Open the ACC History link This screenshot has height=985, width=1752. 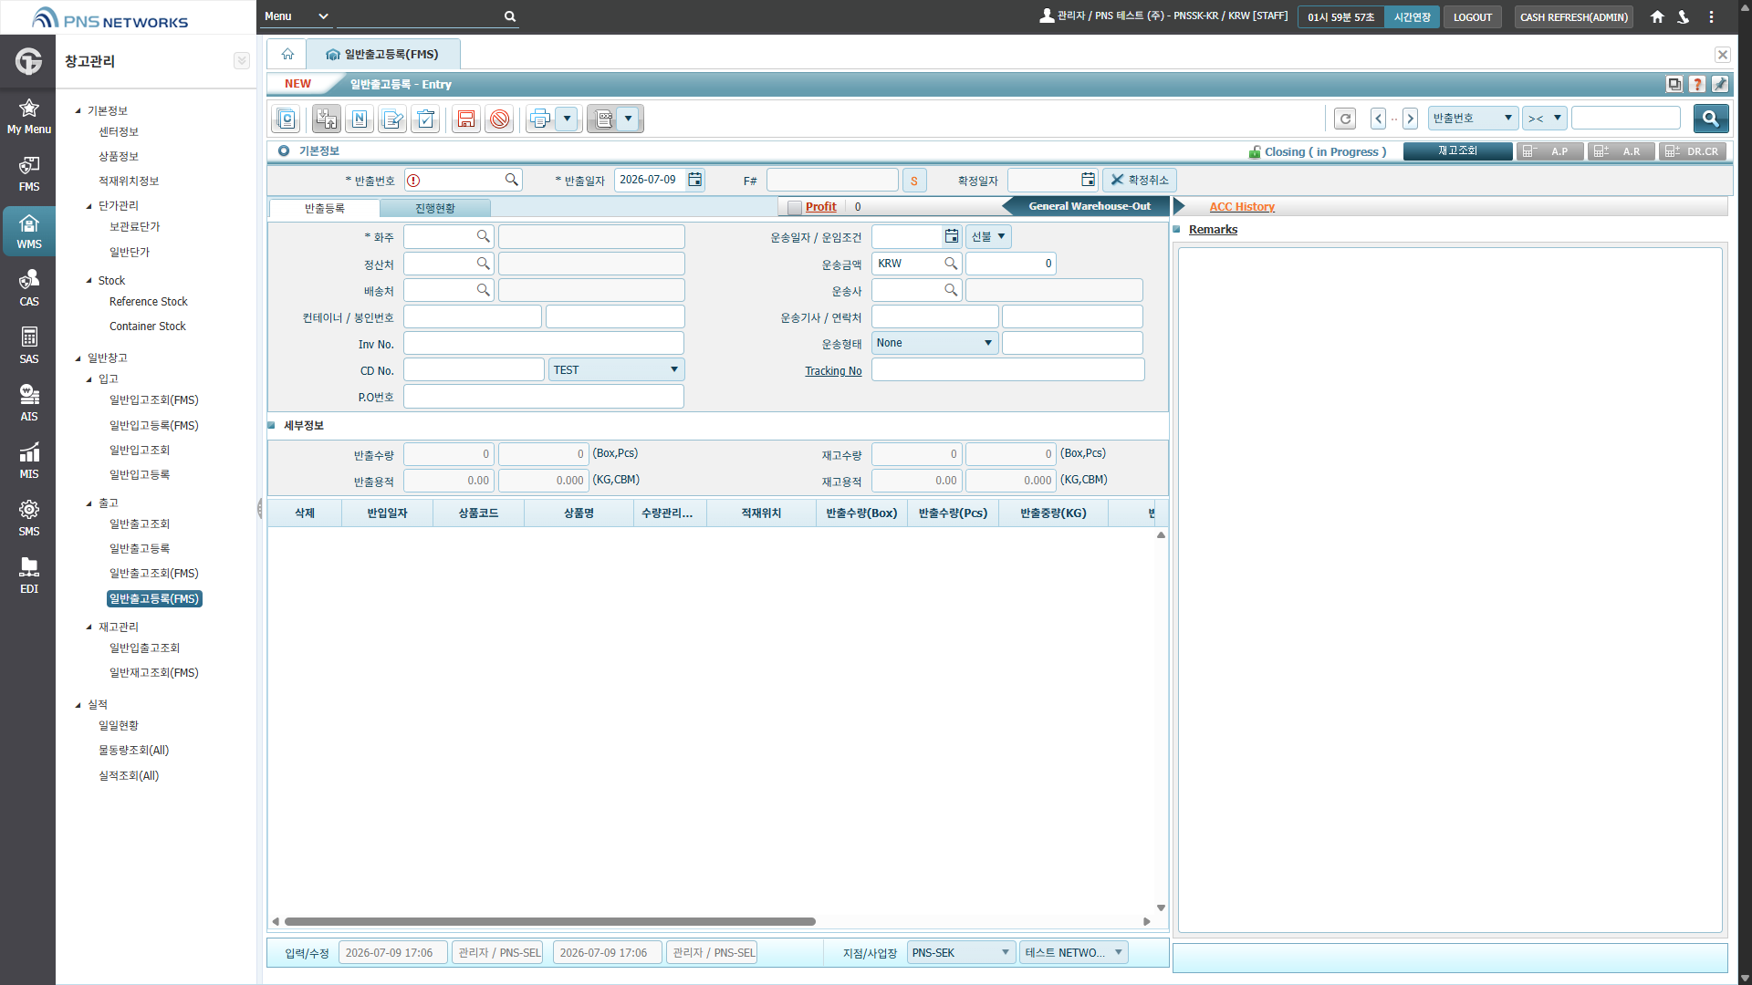(x=1242, y=207)
